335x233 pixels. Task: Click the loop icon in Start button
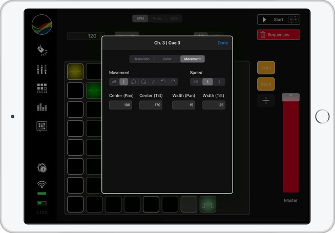point(294,19)
